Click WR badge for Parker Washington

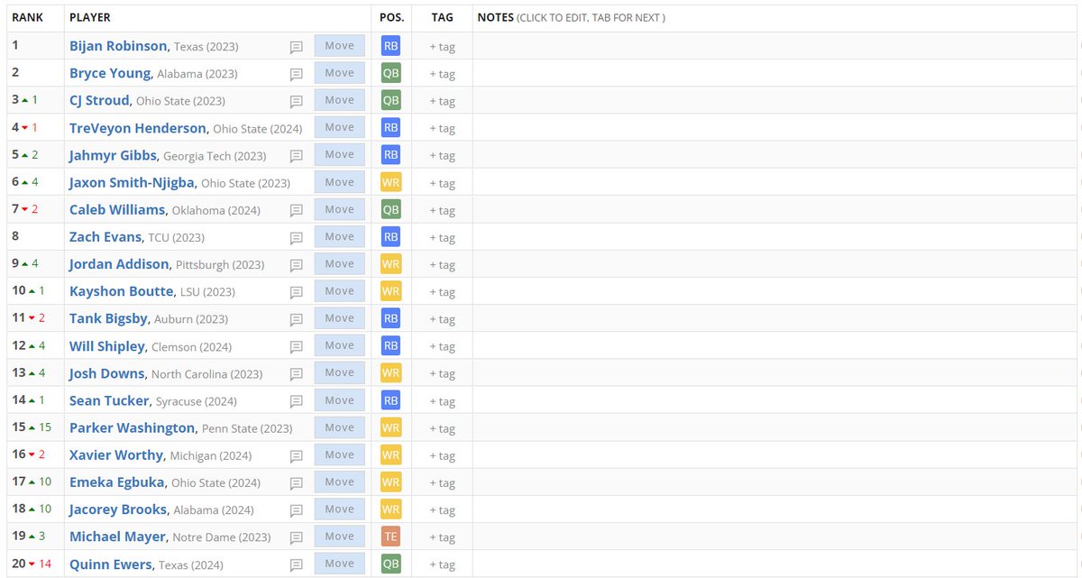click(x=390, y=427)
